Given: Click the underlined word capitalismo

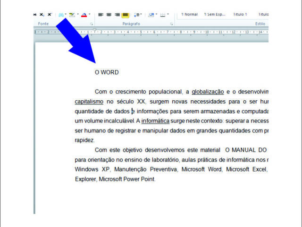Looking at the screenshot, I should click(89, 102).
